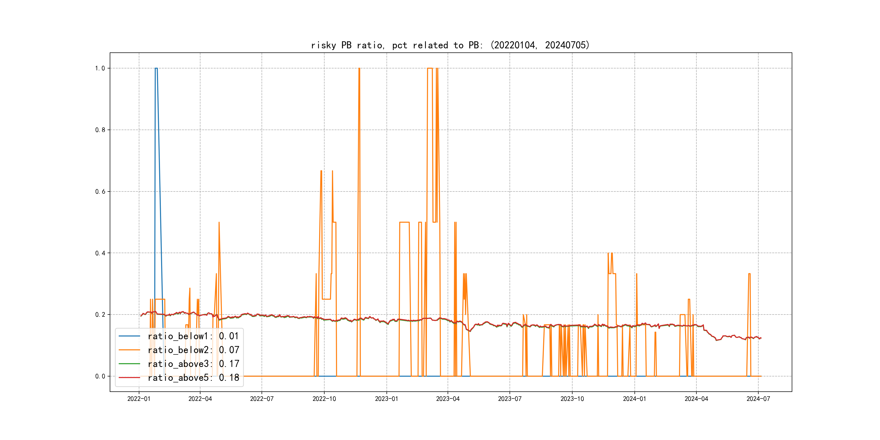Click the ratio_below2 legend label

(193, 350)
